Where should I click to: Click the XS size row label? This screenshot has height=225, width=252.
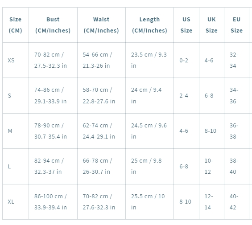pyautogui.click(x=16, y=60)
